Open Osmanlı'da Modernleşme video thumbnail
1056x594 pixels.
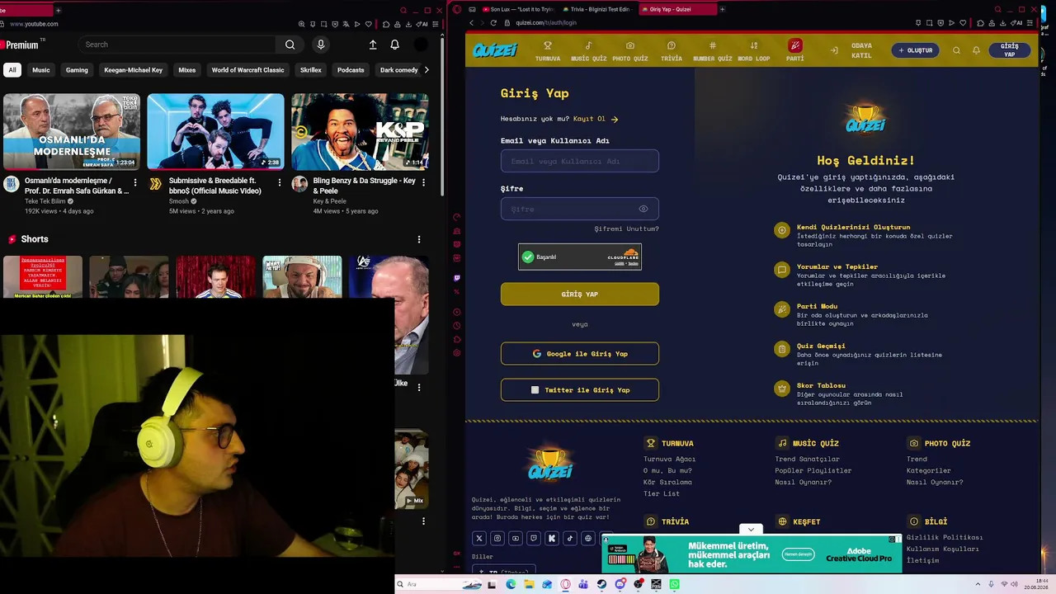pos(72,131)
